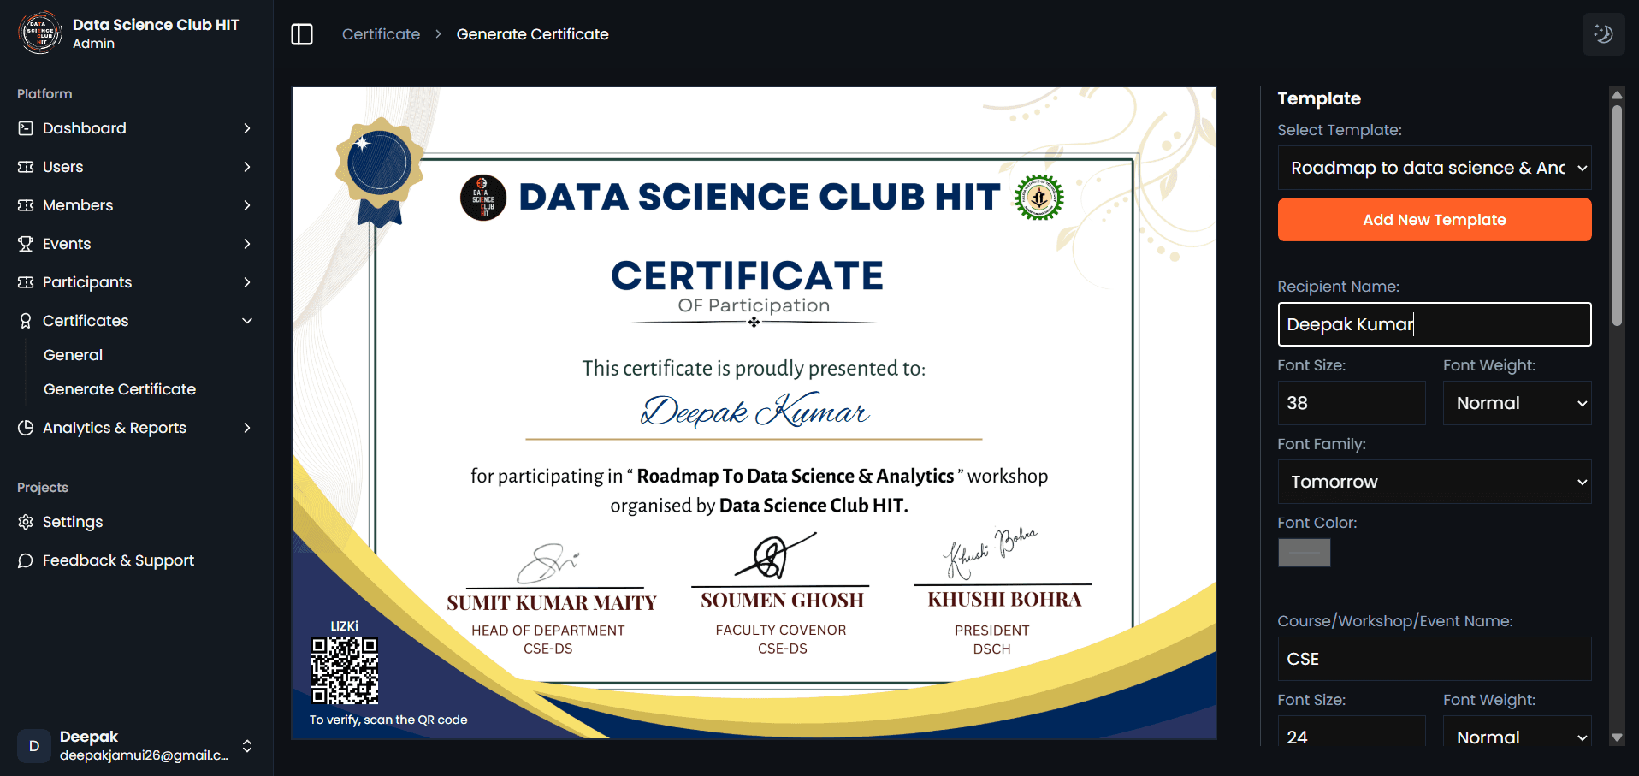Select the Events trophy icon
The width and height of the screenshot is (1639, 776).
pyautogui.click(x=27, y=243)
